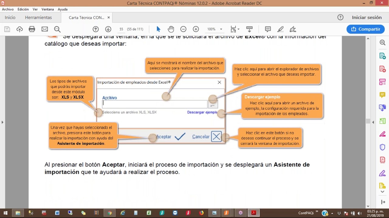Show more tools chevron in right pane
Screen dimensions: 389x218
[382, 192]
